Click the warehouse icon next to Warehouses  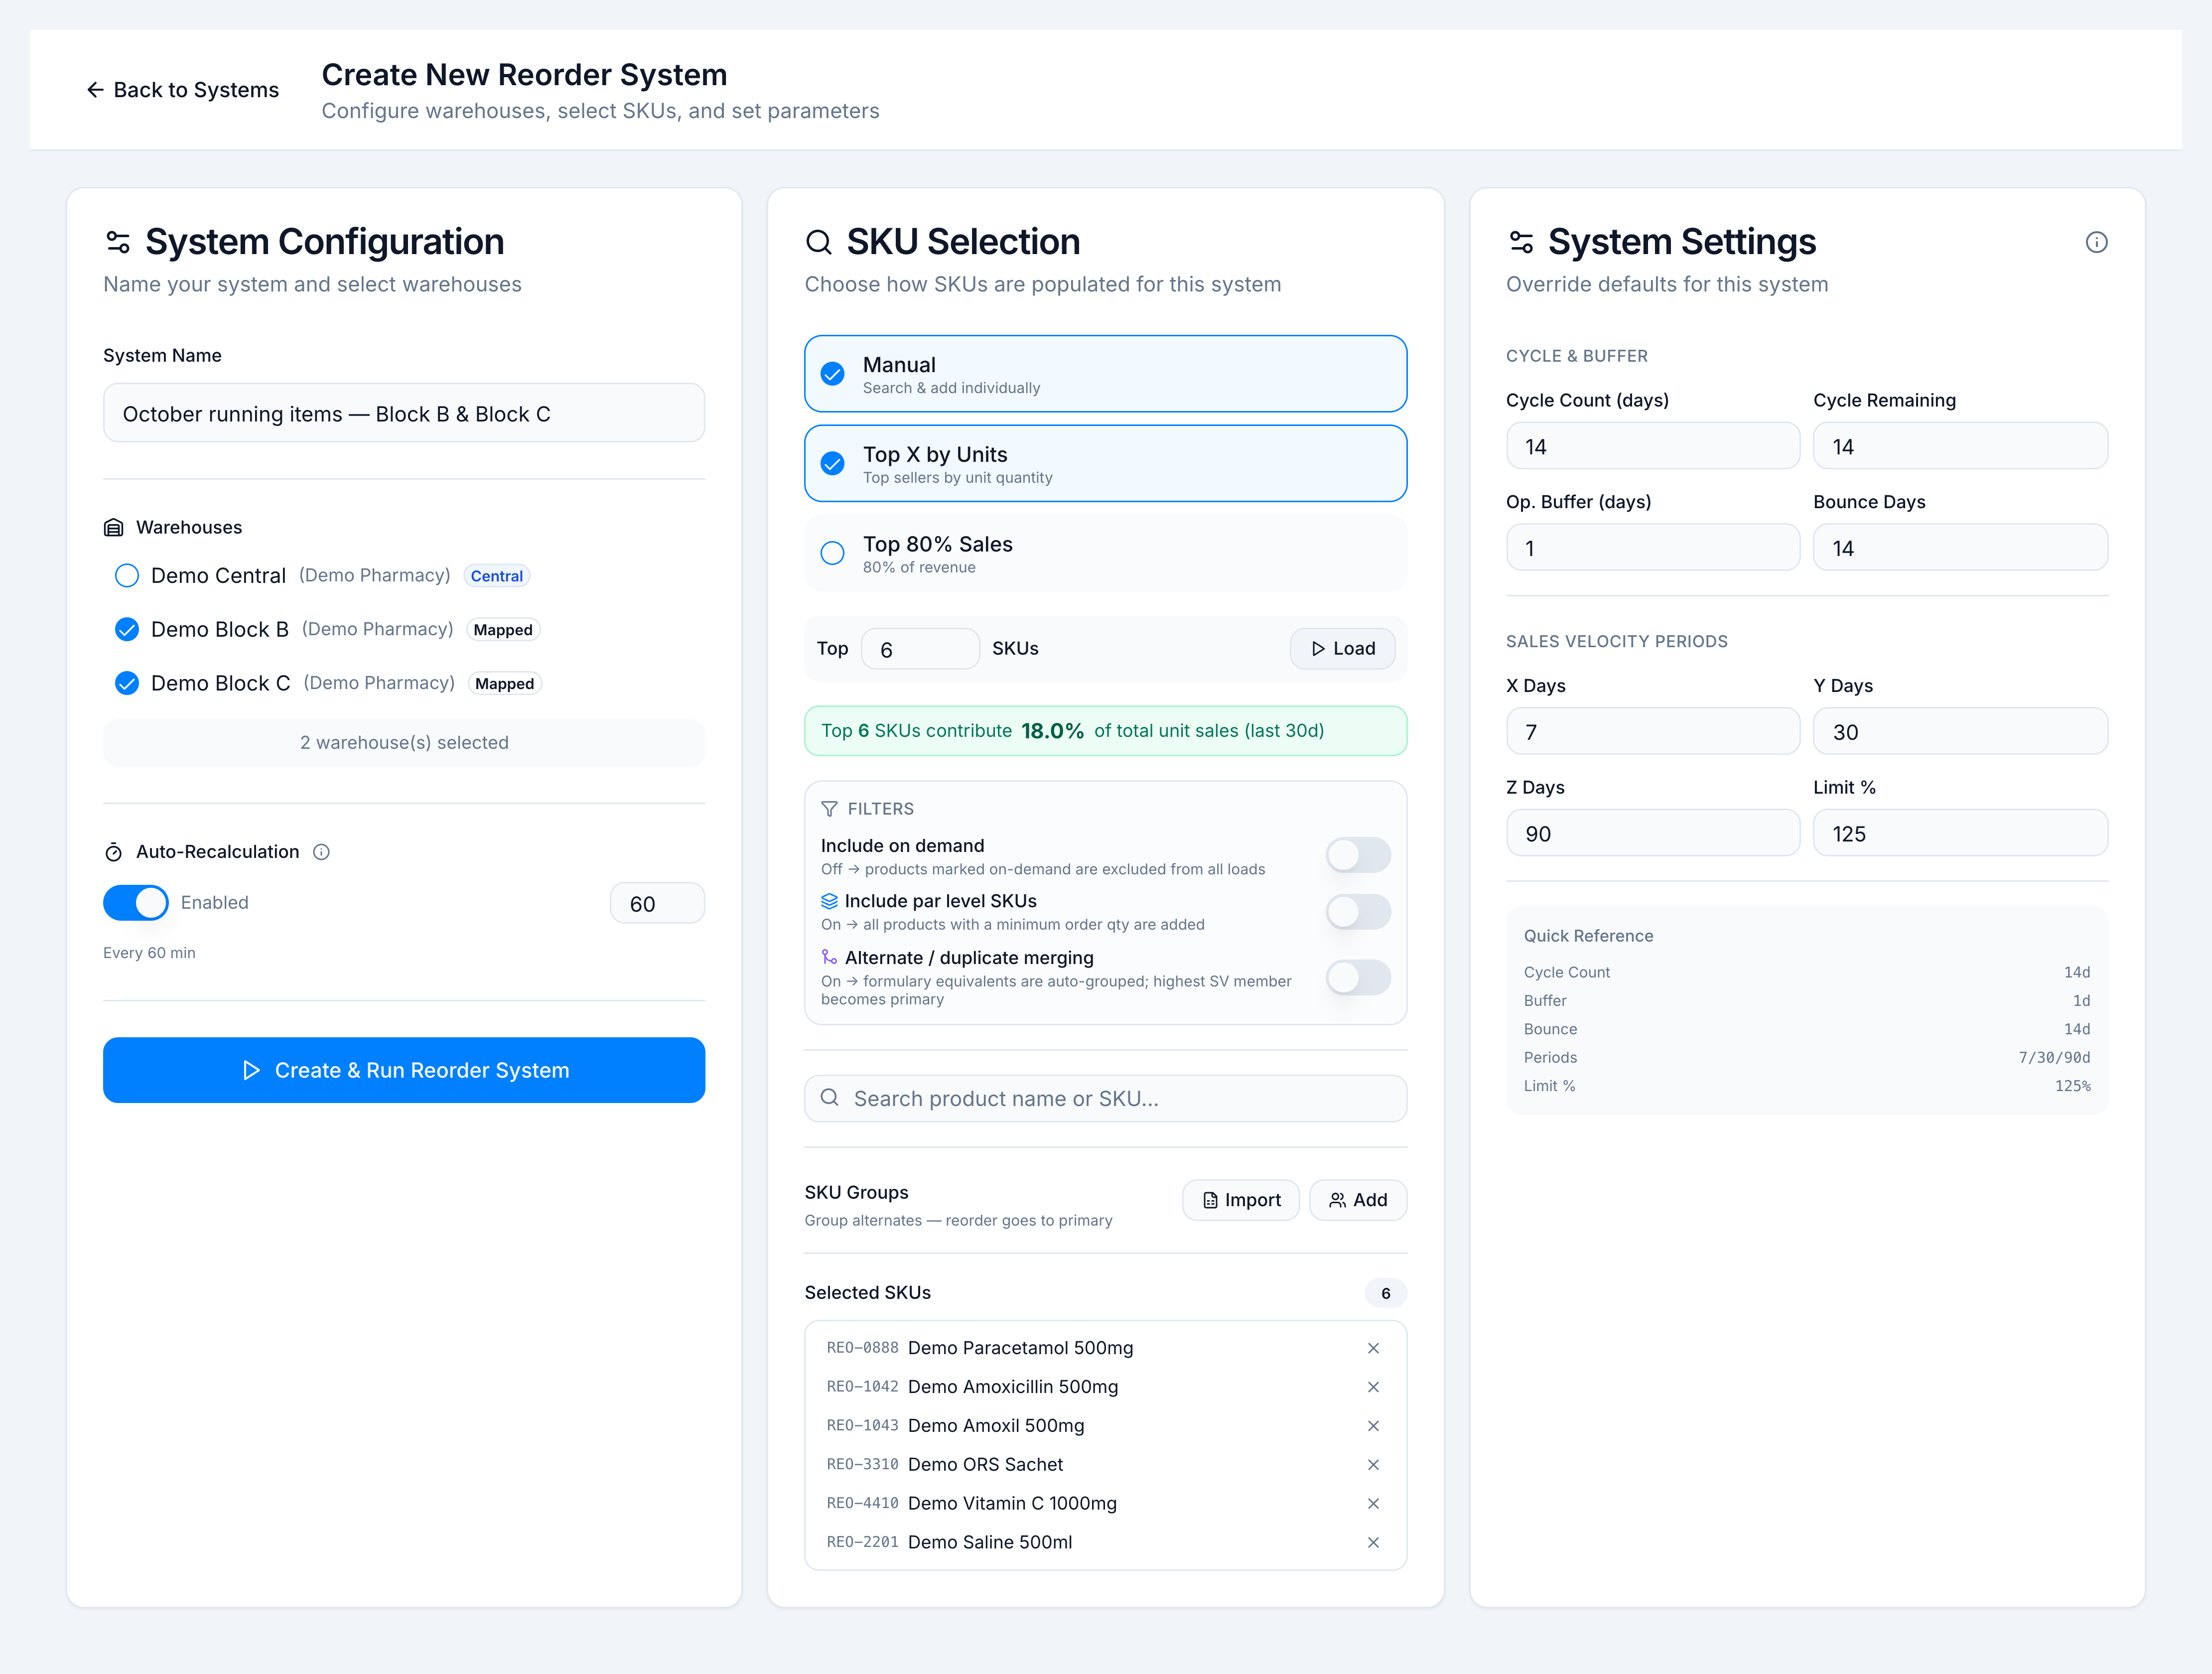point(114,528)
